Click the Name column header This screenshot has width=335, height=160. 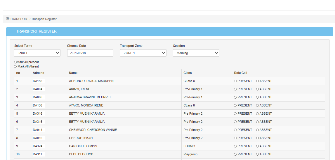point(73,73)
